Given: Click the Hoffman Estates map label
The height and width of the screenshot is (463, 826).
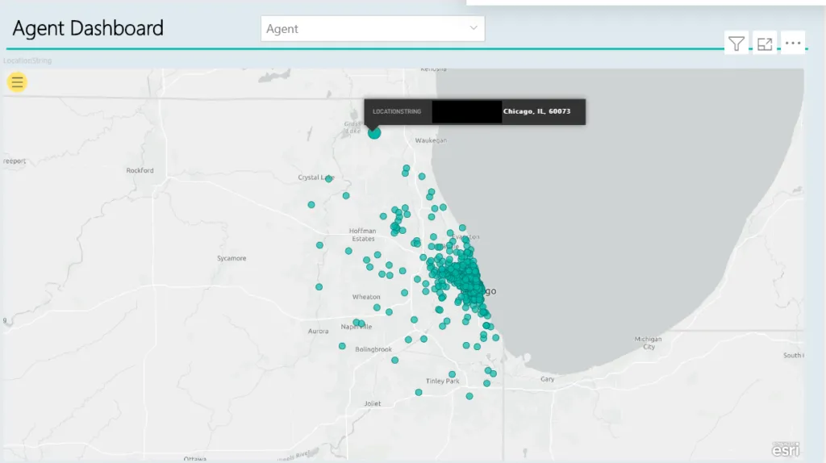Looking at the screenshot, I should tap(362, 235).
